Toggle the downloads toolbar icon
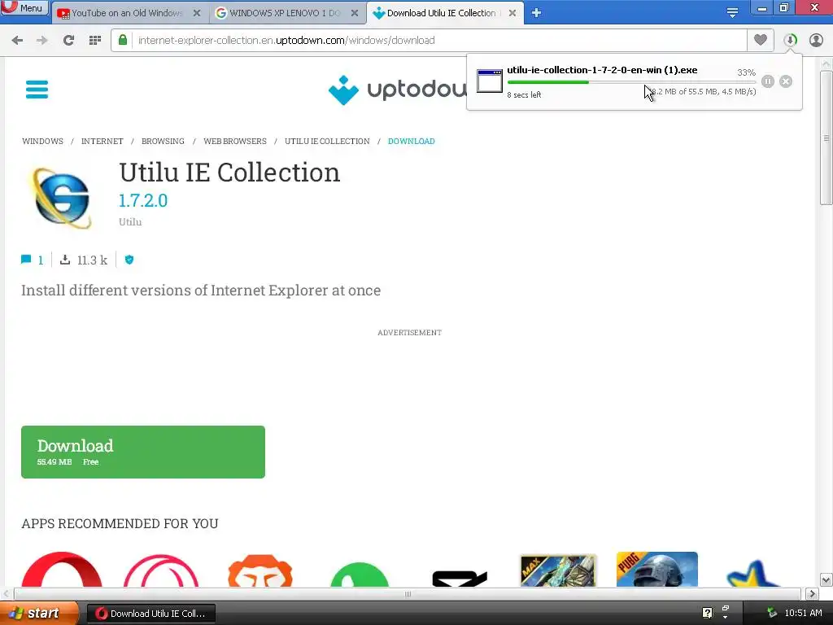This screenshot has height=625, width=833. [x=791, y=40]
